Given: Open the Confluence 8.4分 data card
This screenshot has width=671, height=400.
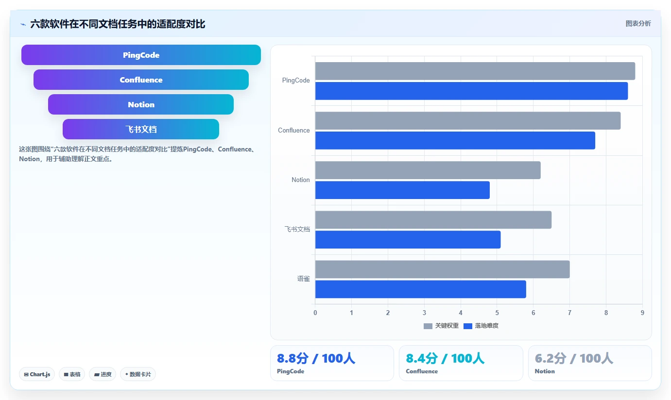Looking at the screenshot, I should (461, 363).
